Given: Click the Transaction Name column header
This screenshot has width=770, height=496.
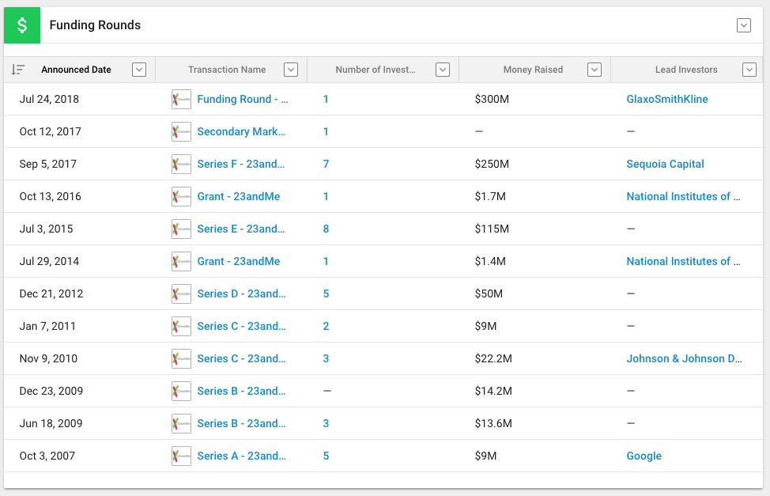Looking at the screenshot, I should (x=227, y=70).
